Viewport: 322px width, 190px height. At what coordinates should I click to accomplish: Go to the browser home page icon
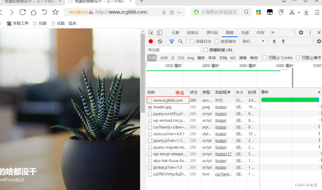(34, 12)
